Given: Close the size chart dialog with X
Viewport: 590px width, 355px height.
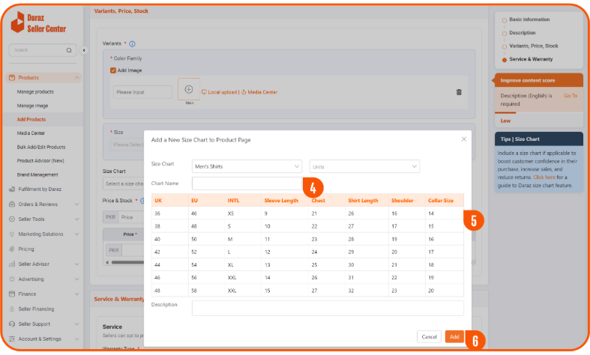Looking at the screenshot, I should [x=463, y=139].
